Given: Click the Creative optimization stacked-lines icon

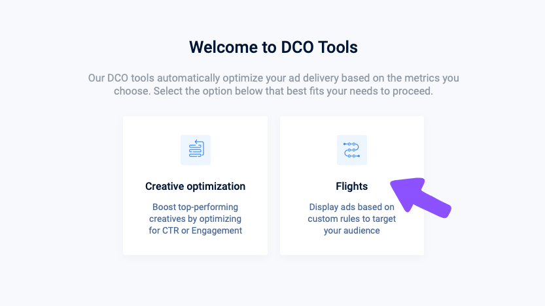Looking at the screenshot, I should (196, 148).
